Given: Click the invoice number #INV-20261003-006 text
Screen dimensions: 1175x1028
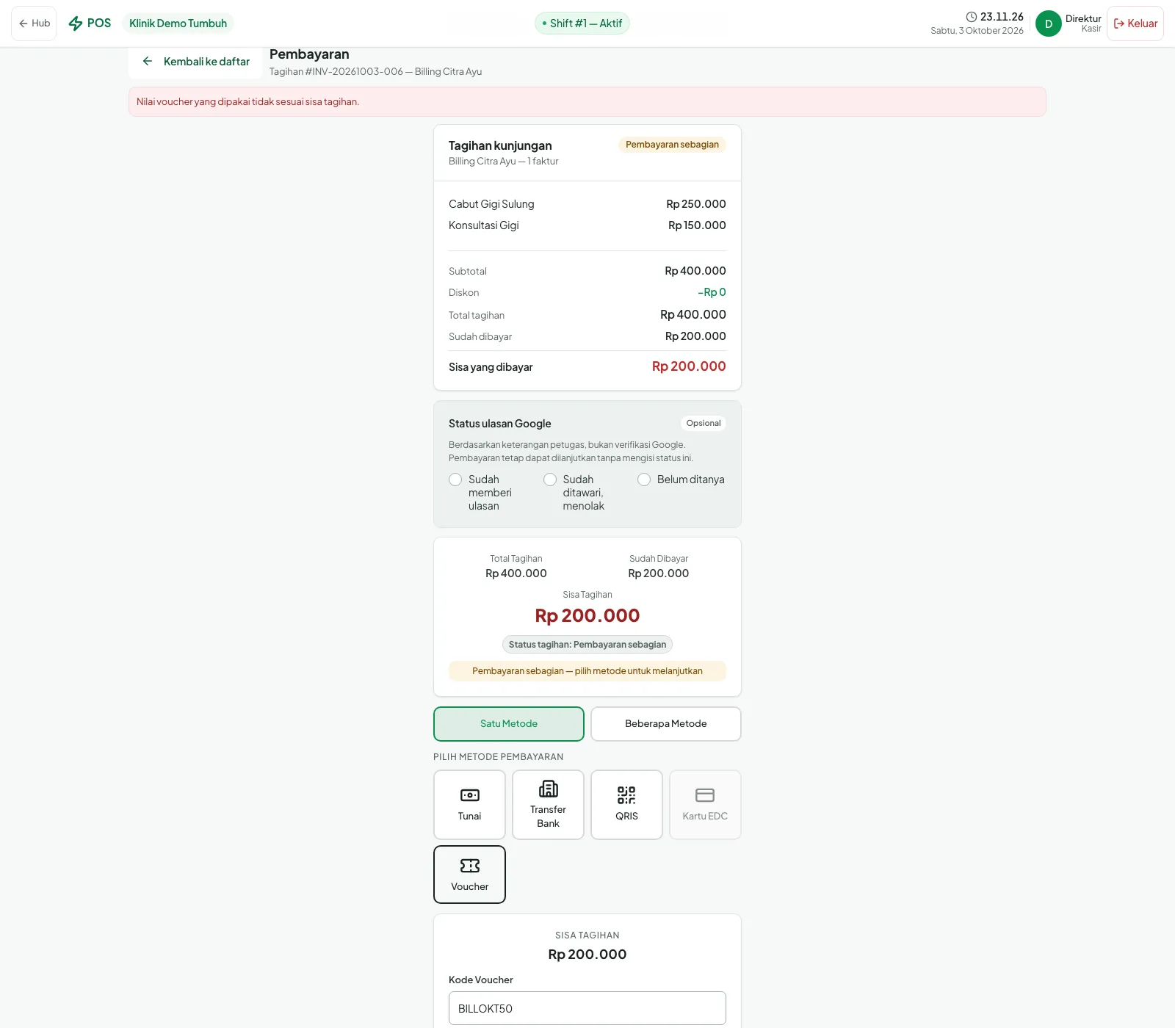Looking at the screenshot, I should coord(354,72).
